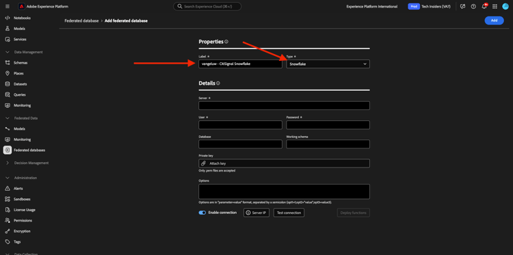The height and width of the screenshot is (255, 513).
Task: Click Attach key for private key
Action: click(x=284, y=163)
